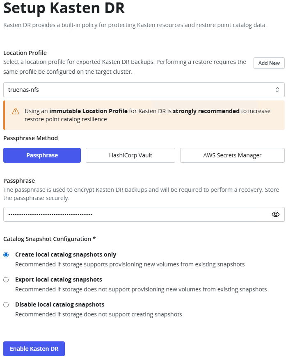Click the 'Passphrase Method' label
288x359 pixels.
[x=30, y=138]
